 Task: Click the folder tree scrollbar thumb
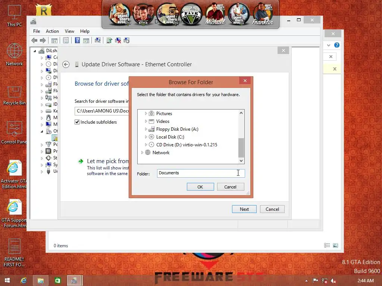(x=241, y=147)
